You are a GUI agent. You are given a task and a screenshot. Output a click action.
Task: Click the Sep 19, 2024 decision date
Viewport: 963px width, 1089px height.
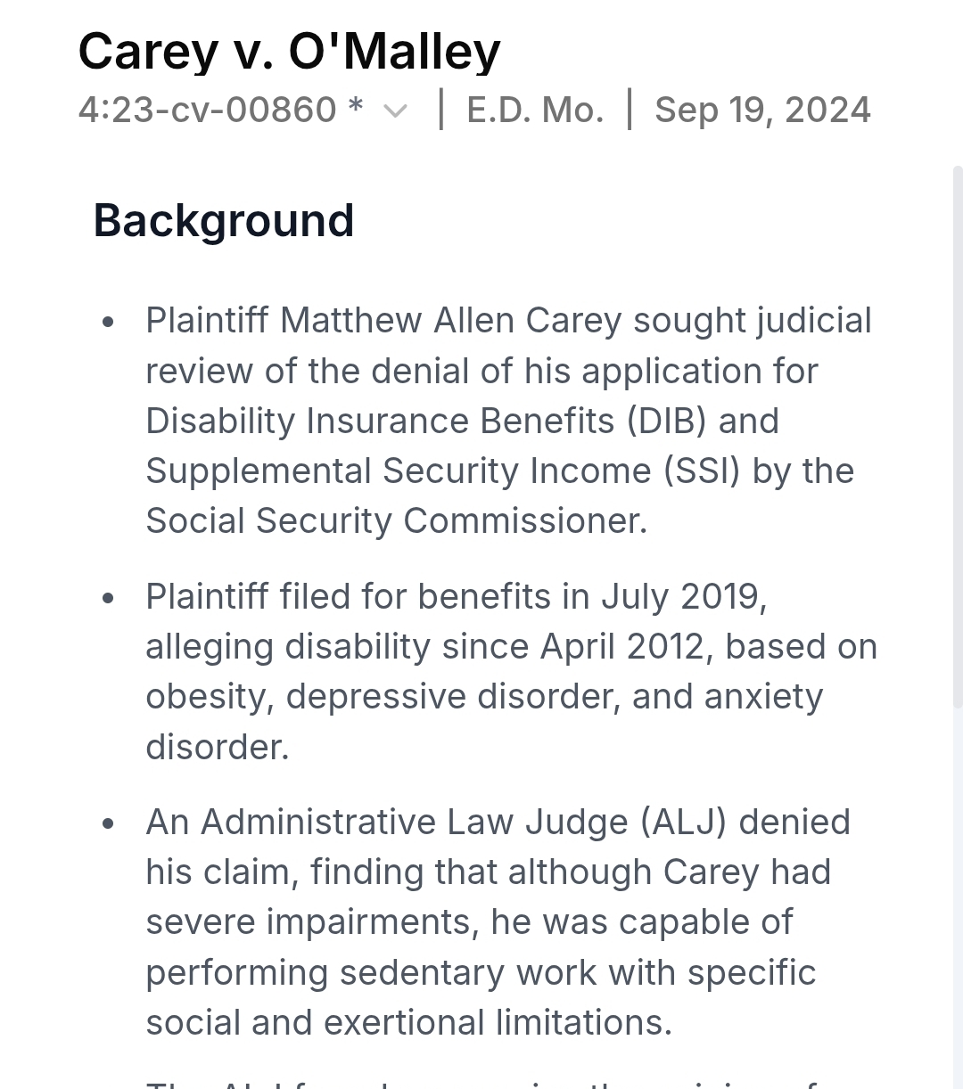tap(762, 110)
